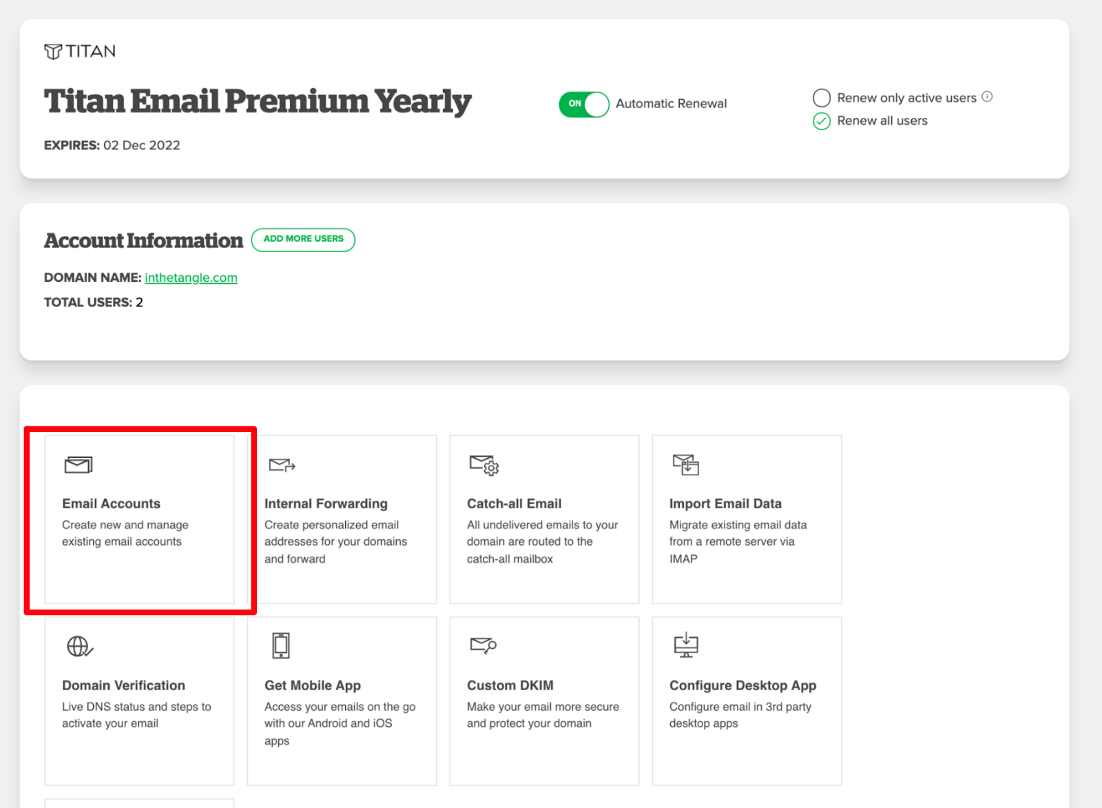Click the Titan logo at top
1102x808 pixels.
point(80,52)
